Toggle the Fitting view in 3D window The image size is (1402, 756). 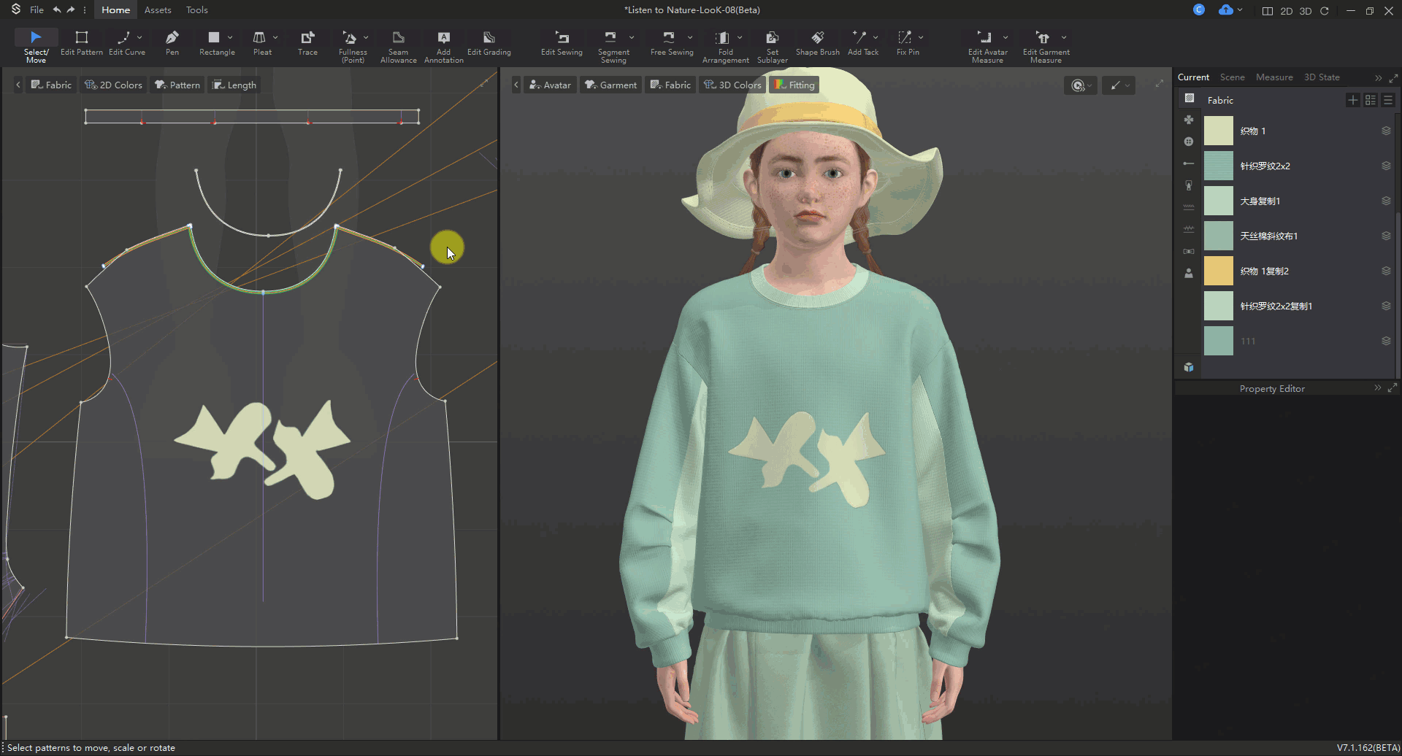(794, 85)
